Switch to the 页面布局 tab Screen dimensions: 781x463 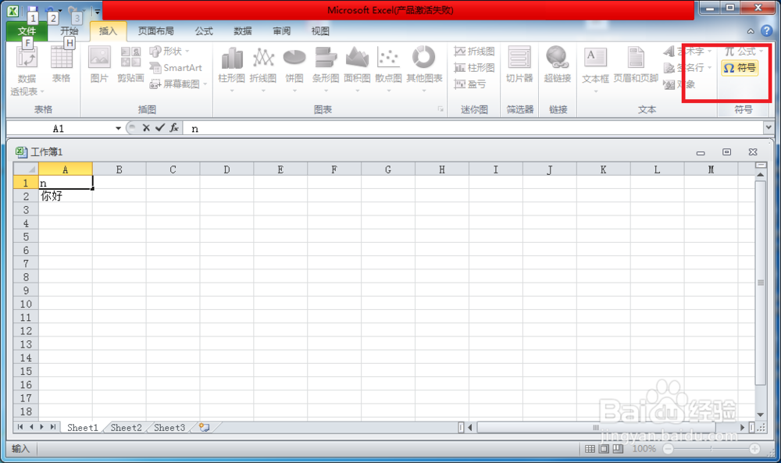point(156,31)
